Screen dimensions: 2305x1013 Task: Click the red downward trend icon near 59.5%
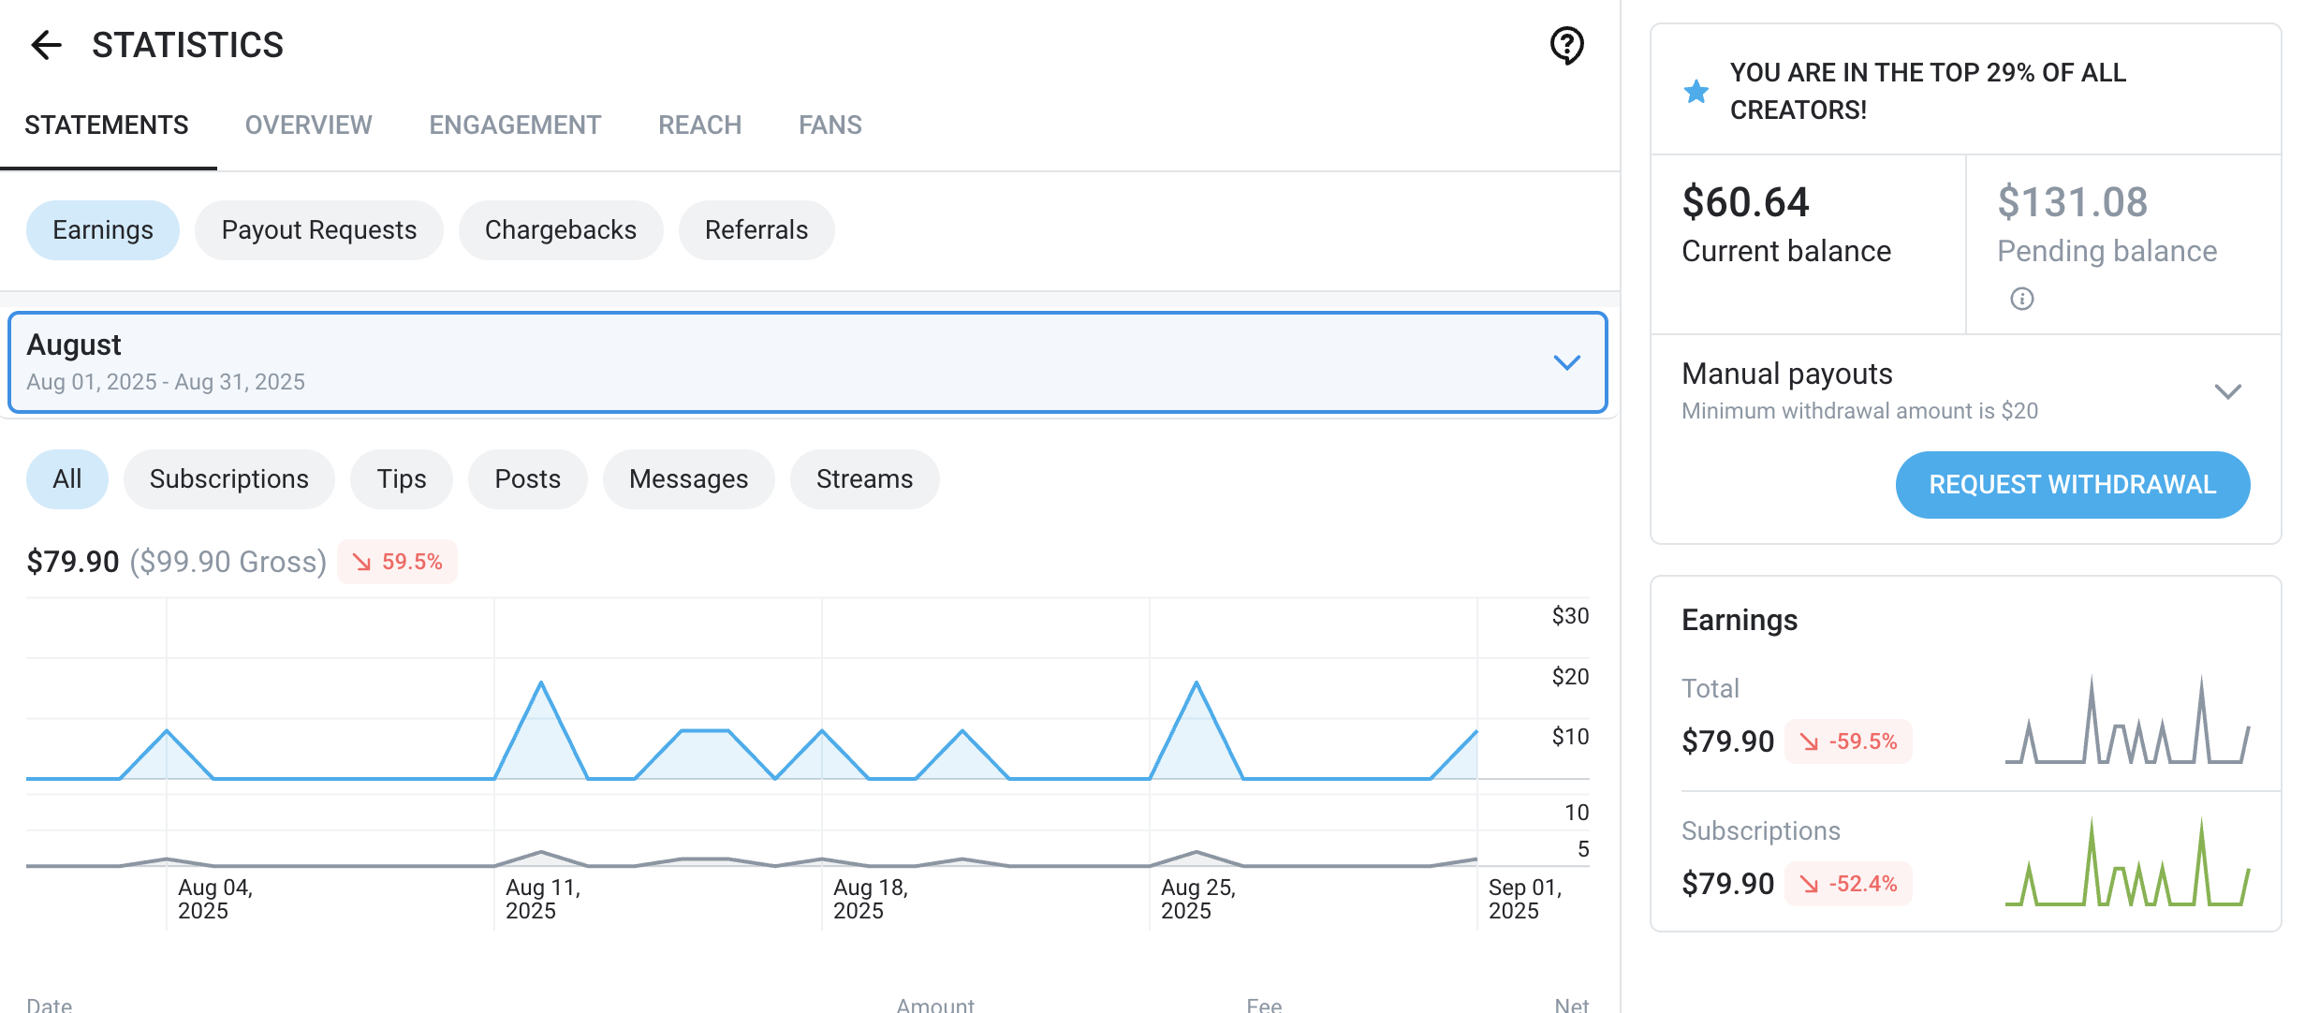coord(363,562)
